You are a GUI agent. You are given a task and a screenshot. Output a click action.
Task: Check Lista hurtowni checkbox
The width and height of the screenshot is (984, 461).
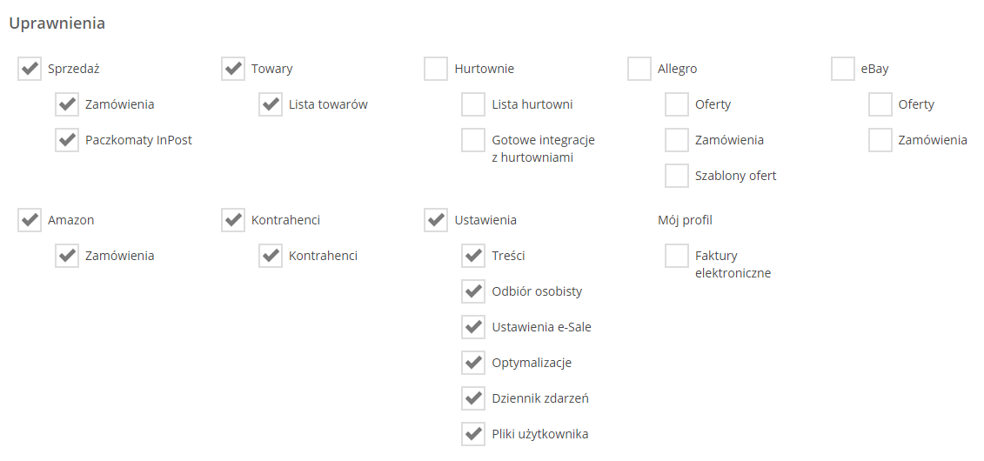tap(473, 104)
